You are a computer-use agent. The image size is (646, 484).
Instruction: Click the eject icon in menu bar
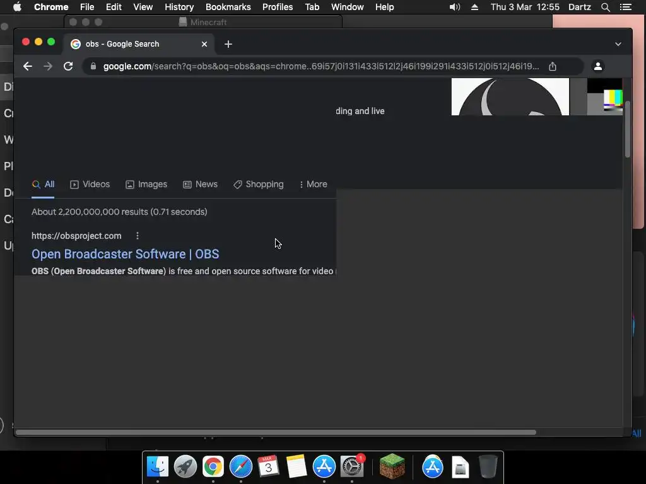tap(474, 7)
